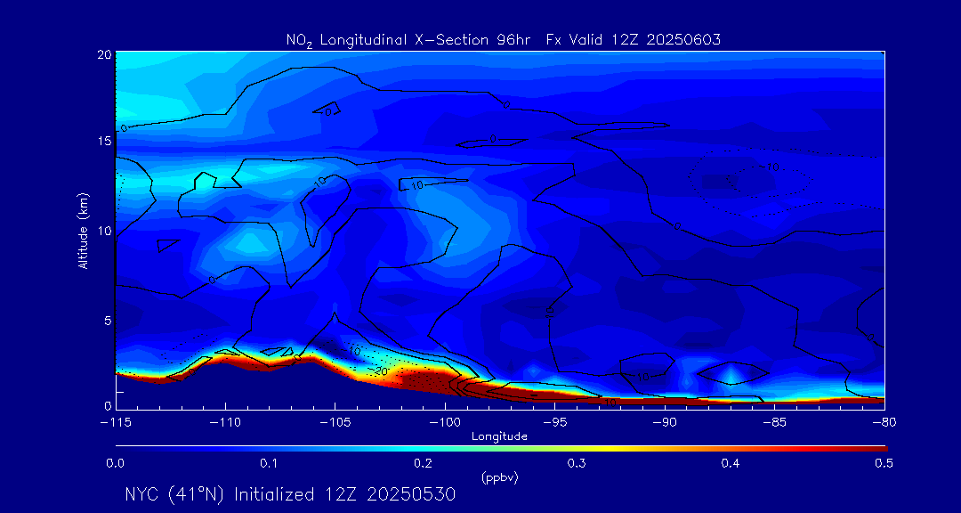The width and height of the screenshot is (961, 513).
Task: Click the longitude tick label "-105"
Action: [335, 422]
